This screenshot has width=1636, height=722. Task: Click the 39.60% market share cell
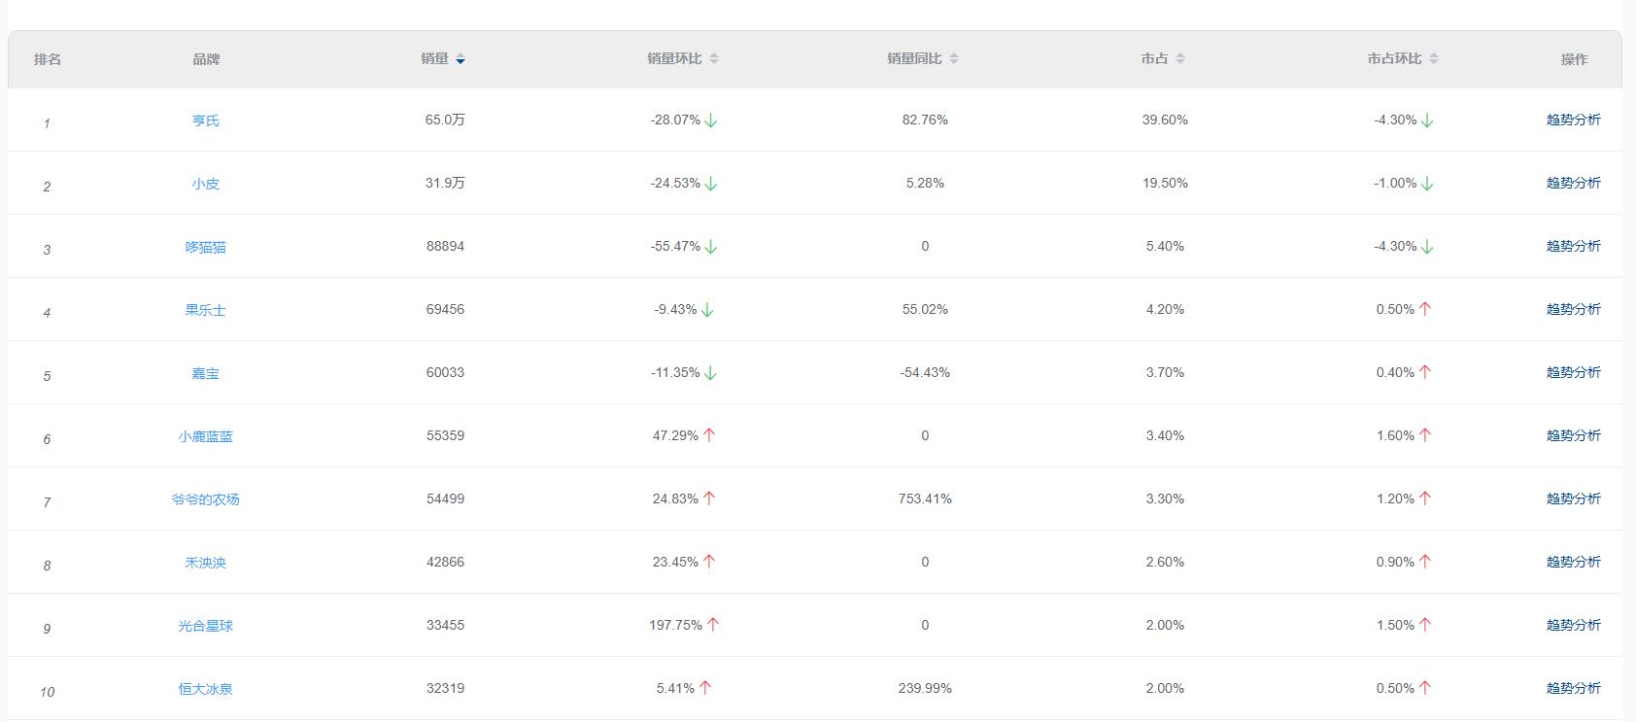tap(1165, 120)
